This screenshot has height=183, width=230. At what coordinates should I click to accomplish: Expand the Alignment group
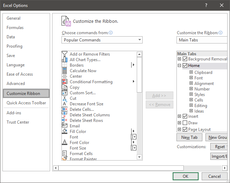(191, 83)
